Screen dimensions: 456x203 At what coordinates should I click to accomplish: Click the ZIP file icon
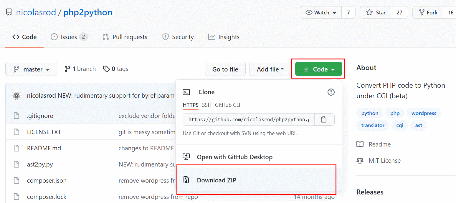tap(186, 180)
